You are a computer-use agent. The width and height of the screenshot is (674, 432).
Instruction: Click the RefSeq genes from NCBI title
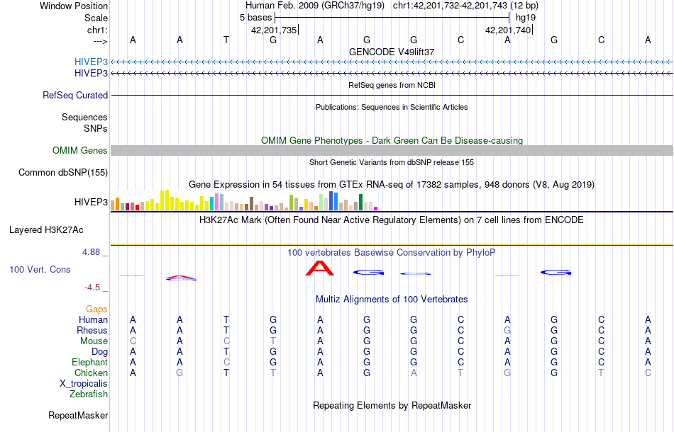(392, 85)
